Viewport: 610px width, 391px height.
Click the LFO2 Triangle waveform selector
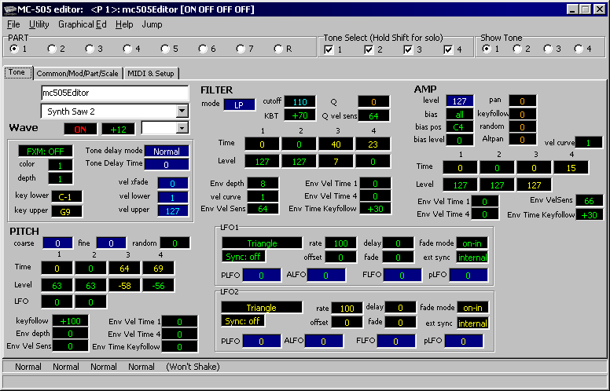coord(262,308)
